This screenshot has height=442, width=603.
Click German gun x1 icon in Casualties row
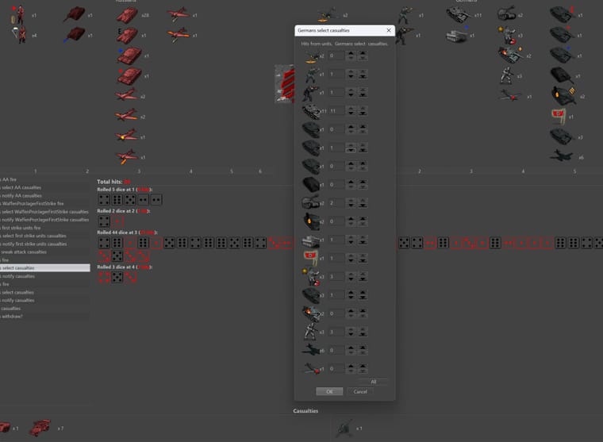click(x=344, y=429)
